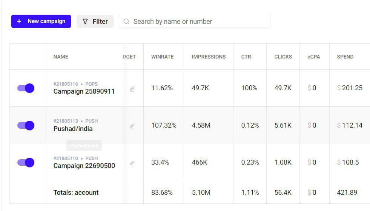
Task: Click the CTR column header
Action: click(x=246, y=57)
